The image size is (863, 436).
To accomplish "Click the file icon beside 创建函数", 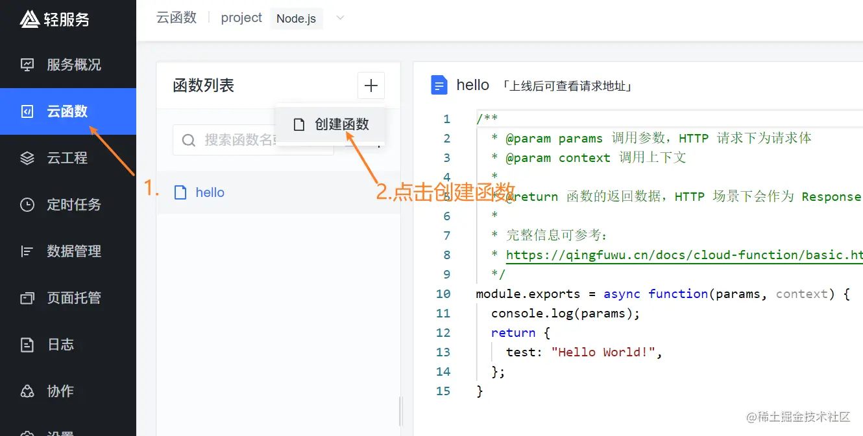I will 299,124.
